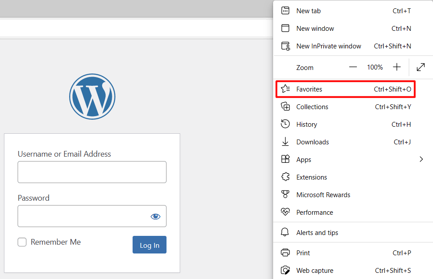Open a New InPrivate window via its icon
The width and height of the screenshot is (433, 279).
[x=285, y=46]
